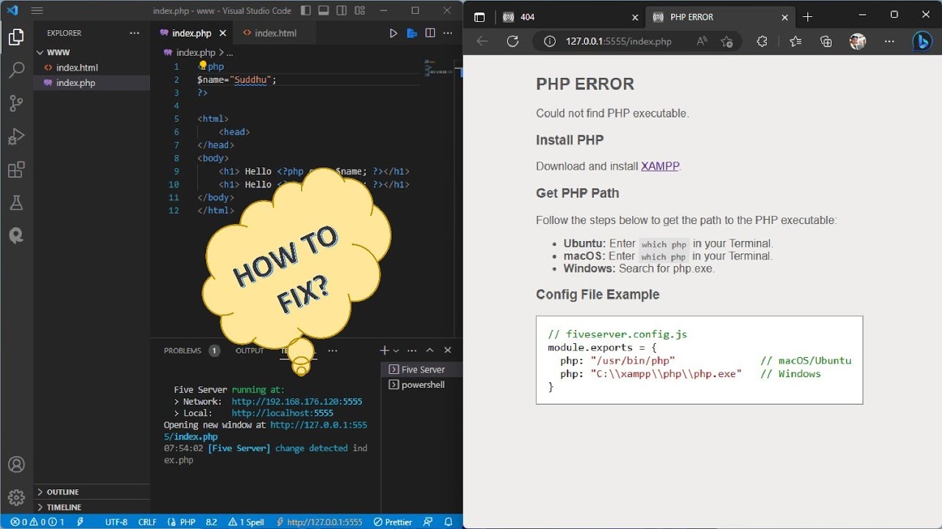Open the Search view in VS Code

click(x=16, y=71)
